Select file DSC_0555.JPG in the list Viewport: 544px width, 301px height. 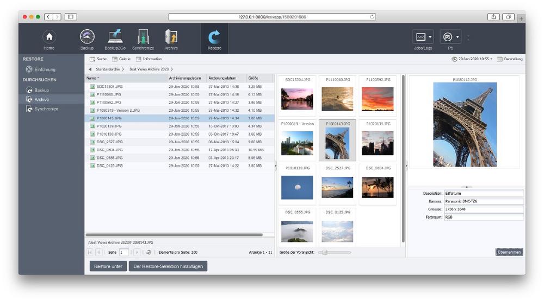point(180,158)
